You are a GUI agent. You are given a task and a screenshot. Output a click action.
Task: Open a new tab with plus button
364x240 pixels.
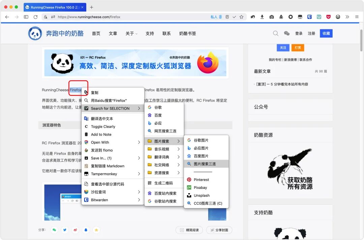(91, 7)
